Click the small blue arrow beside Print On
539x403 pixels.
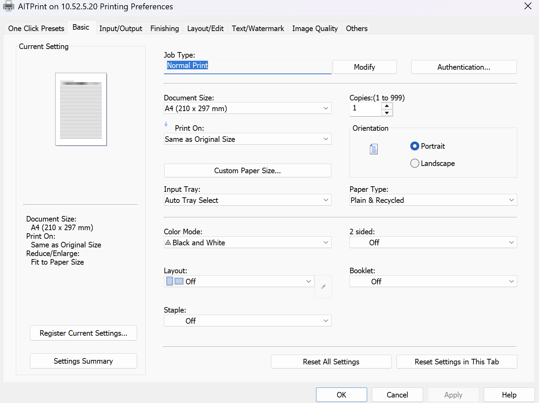coord(166,124)
